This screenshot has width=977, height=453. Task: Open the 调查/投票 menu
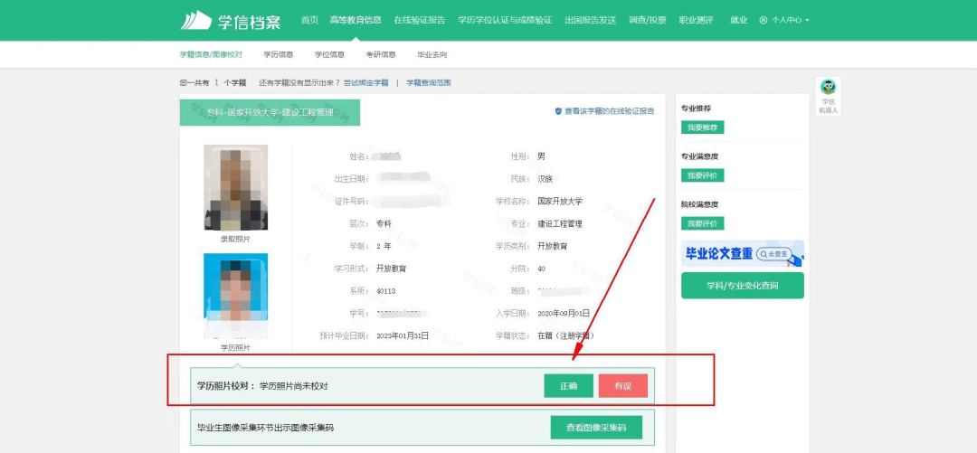tap(648, 20)
